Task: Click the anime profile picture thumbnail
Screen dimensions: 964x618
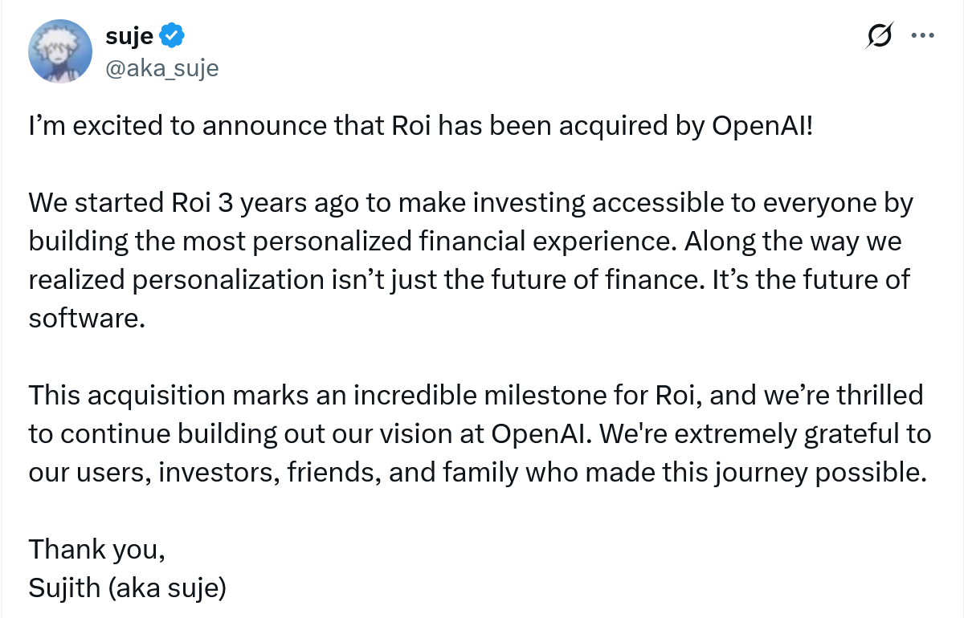Action: 60,51
